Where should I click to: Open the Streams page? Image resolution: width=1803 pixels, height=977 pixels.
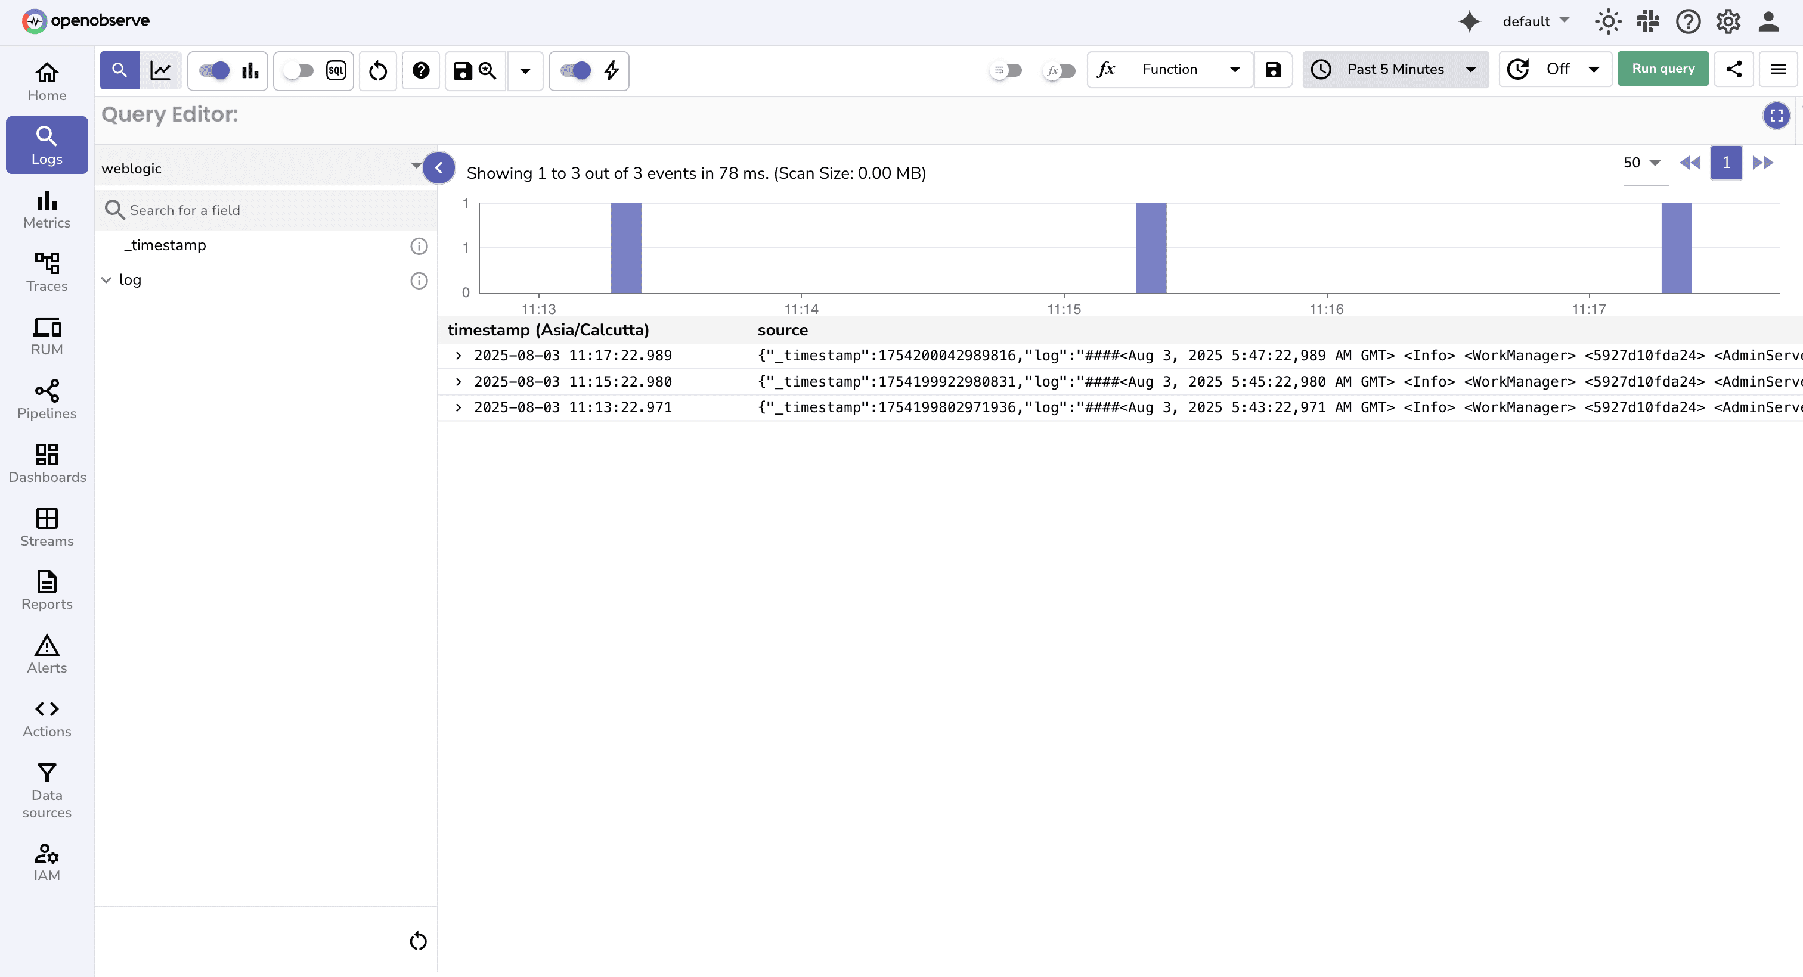point(46,526)
